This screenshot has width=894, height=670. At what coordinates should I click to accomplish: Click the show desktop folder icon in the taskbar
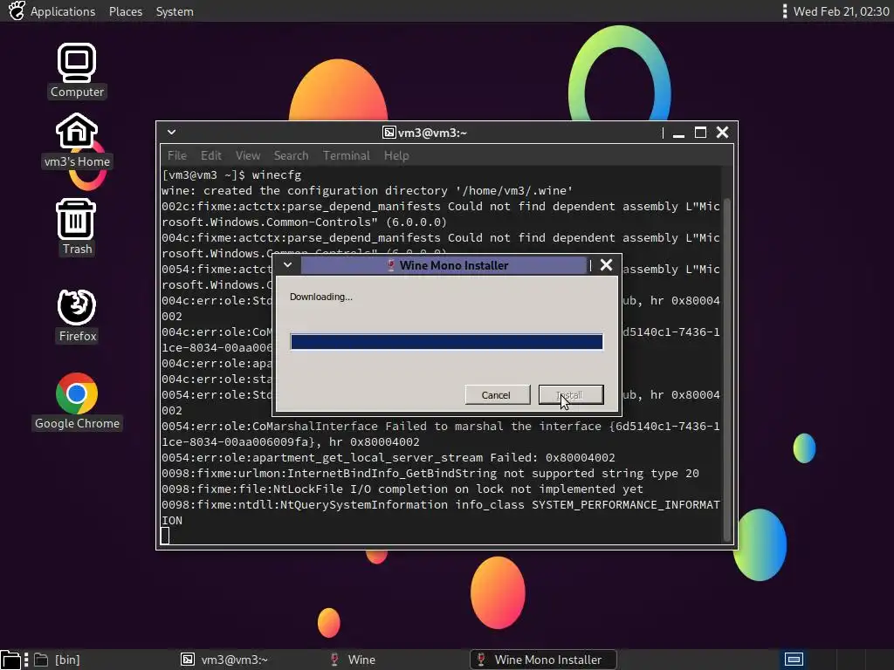[10, 660]
